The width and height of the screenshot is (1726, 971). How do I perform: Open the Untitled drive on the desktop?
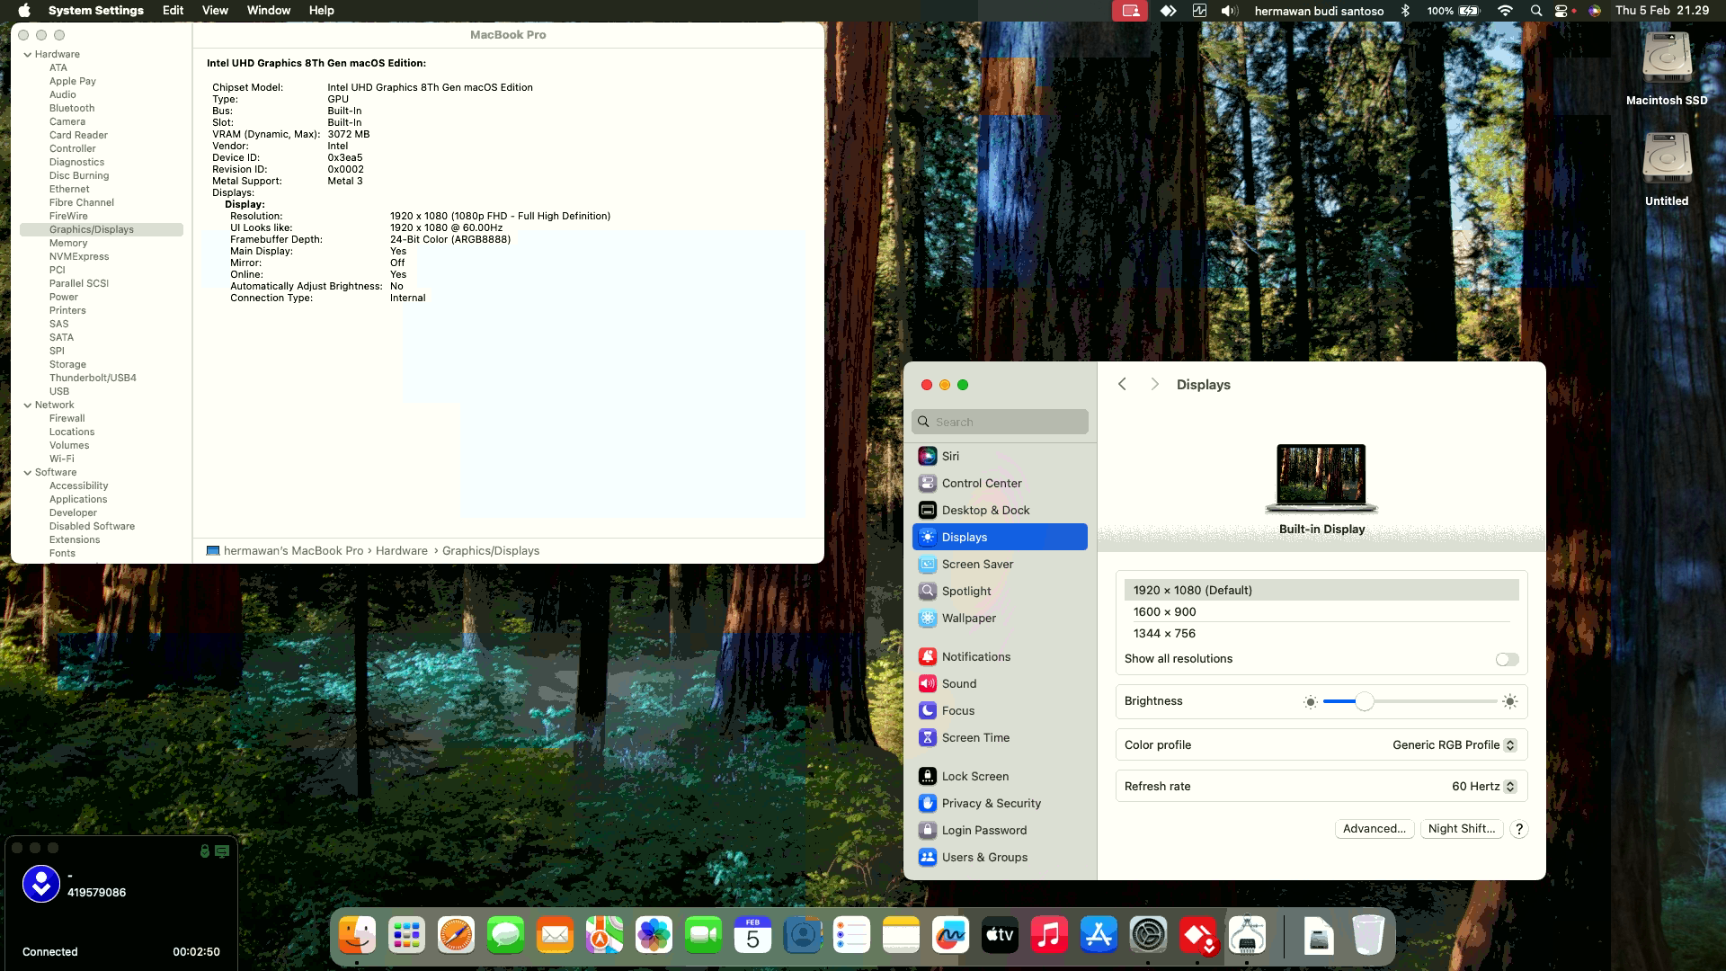1667,170
